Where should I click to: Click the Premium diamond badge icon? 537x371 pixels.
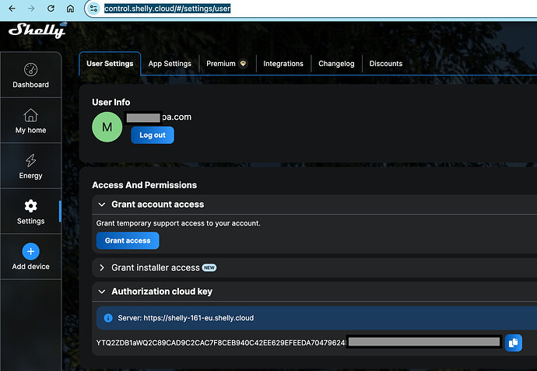(243, 63)
